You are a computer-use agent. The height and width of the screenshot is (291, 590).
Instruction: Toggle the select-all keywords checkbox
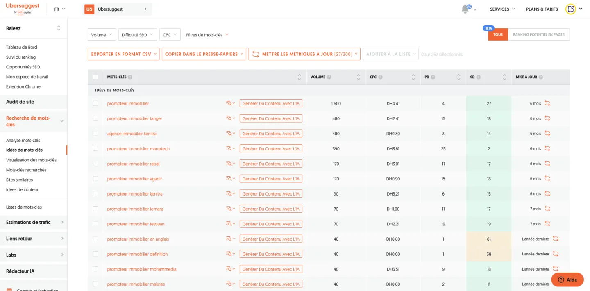tap(95, 77)
